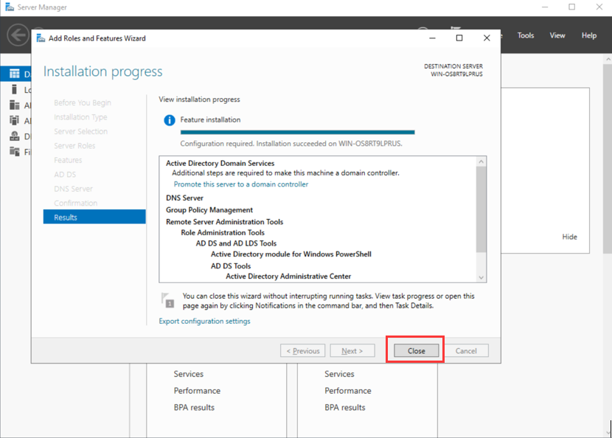Open the All Servers sidebar icon
Screen dimensions: 612x438
pyautogui.click(x=15, y=105)
